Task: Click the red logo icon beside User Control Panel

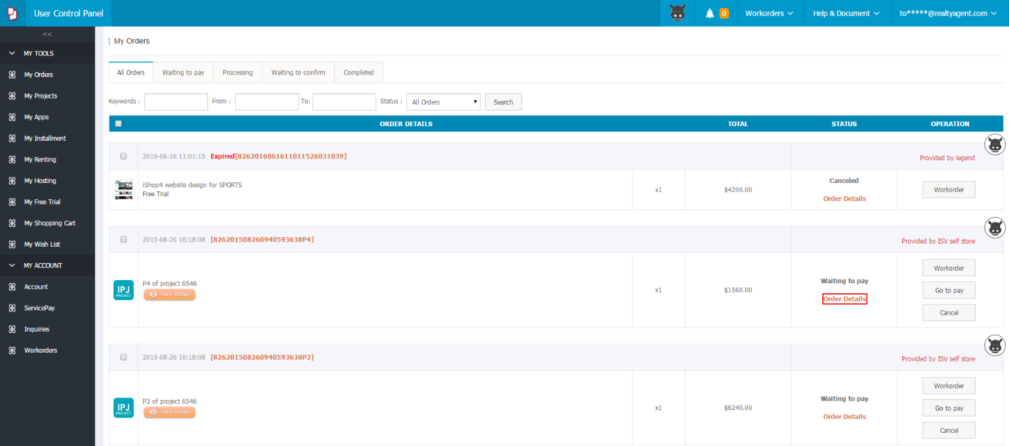Action: pyautogui.click(x=12, y=13)
